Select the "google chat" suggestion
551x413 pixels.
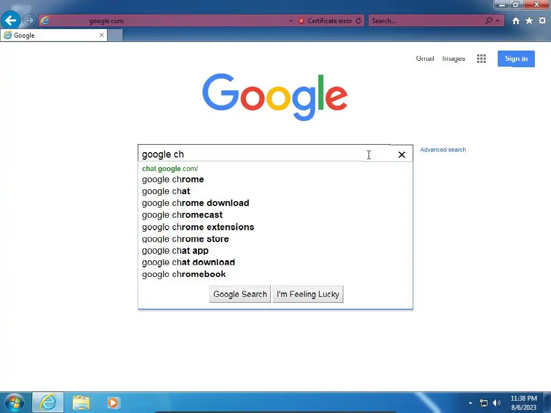tap(166, 191)
